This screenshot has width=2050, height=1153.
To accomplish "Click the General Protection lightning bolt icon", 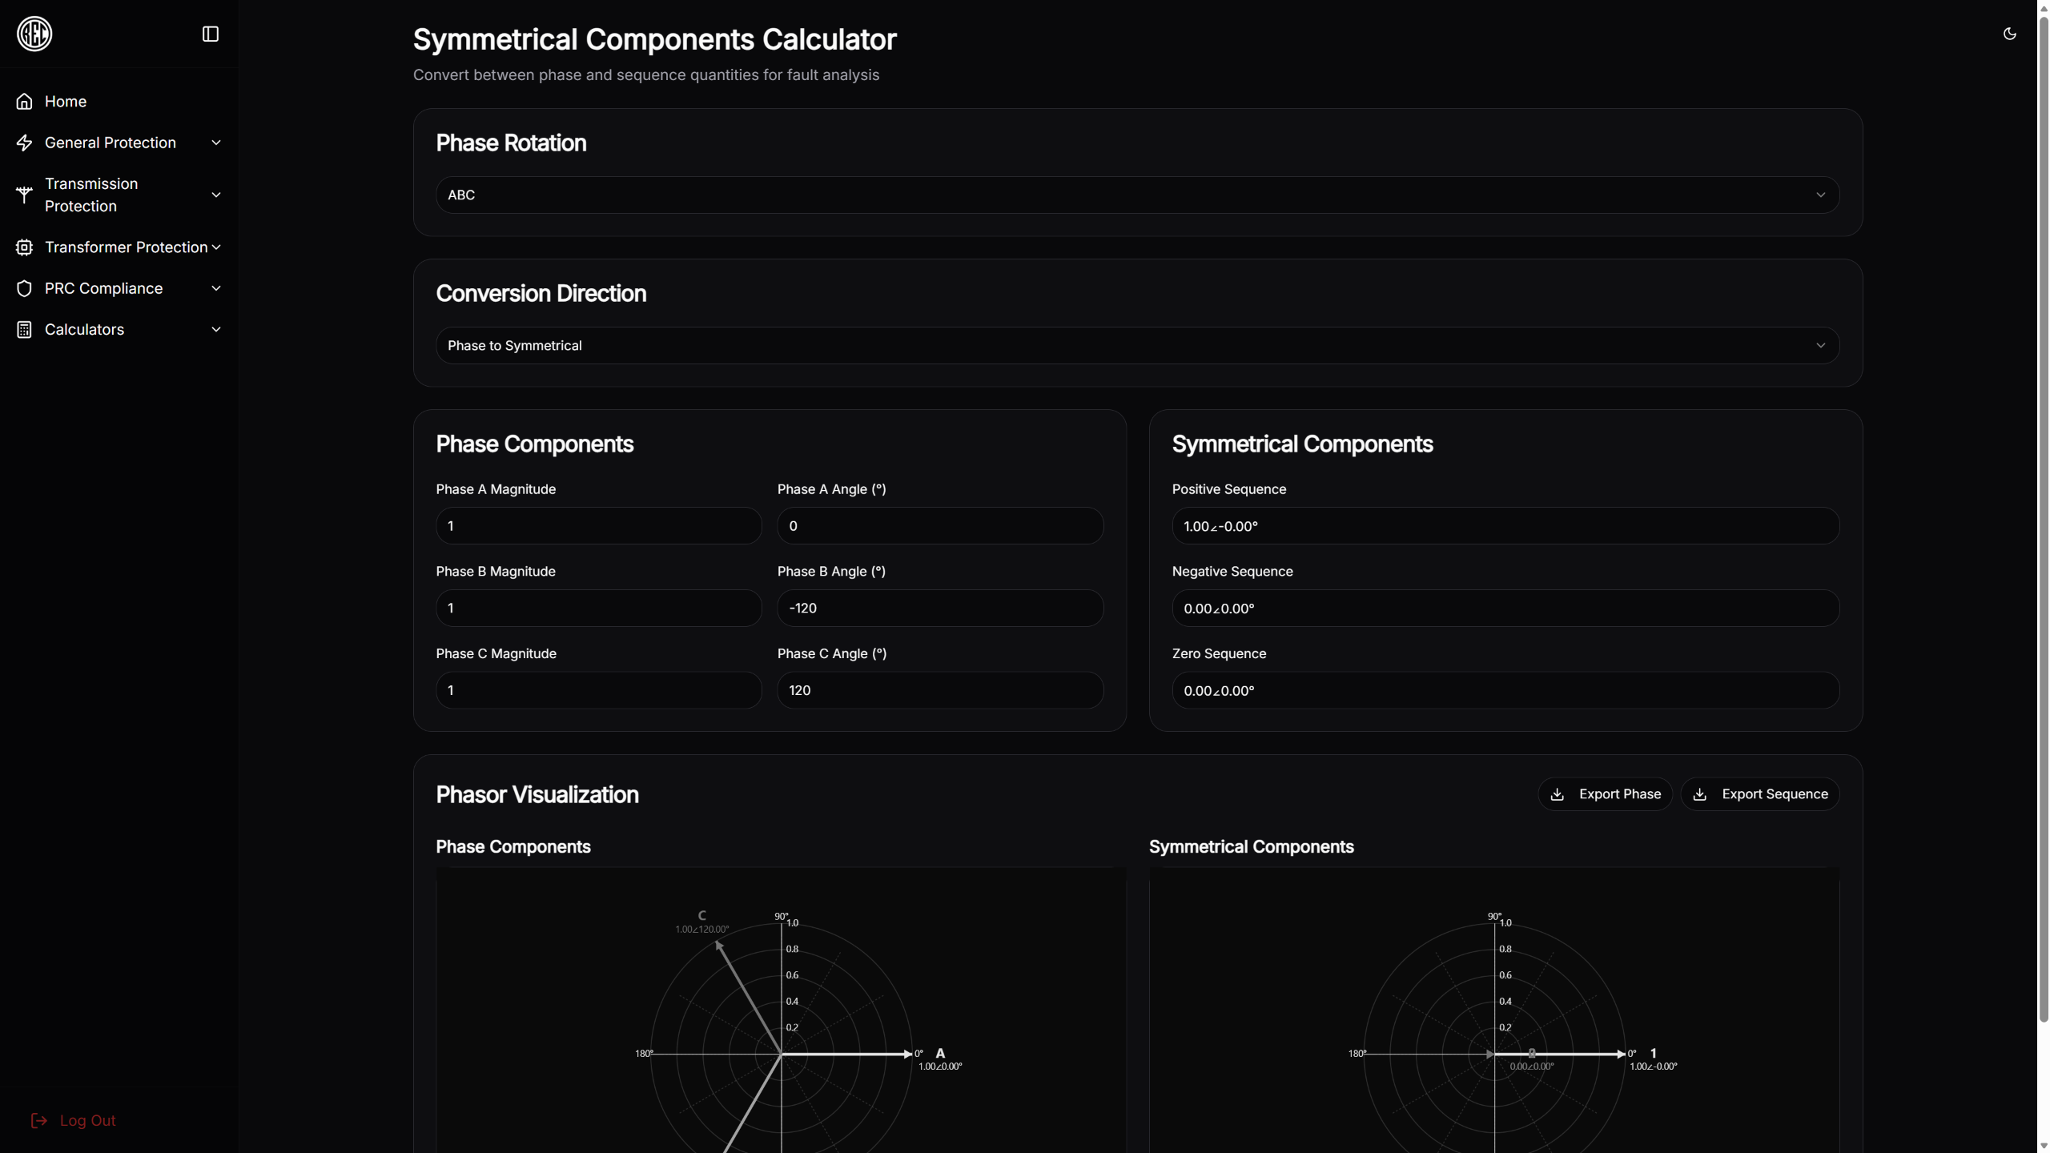I will [24, 143].
